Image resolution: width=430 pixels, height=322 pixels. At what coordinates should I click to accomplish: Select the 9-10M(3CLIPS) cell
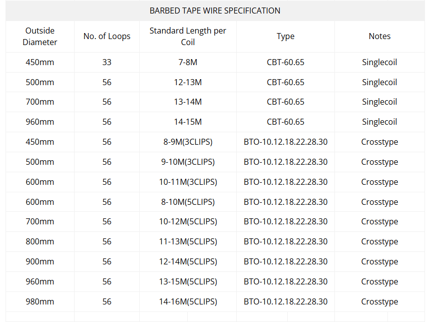coord(188,162)
